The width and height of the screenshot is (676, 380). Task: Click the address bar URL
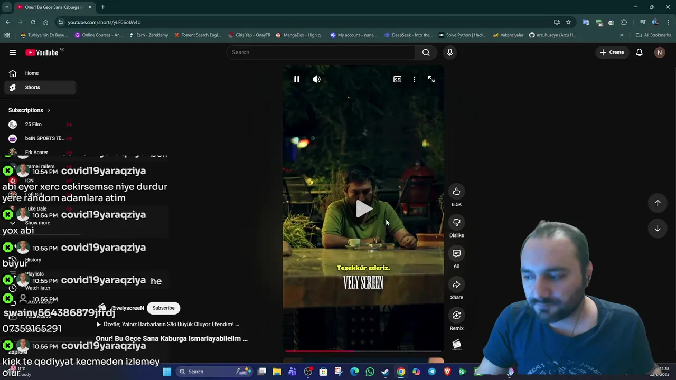pos(104,22)
